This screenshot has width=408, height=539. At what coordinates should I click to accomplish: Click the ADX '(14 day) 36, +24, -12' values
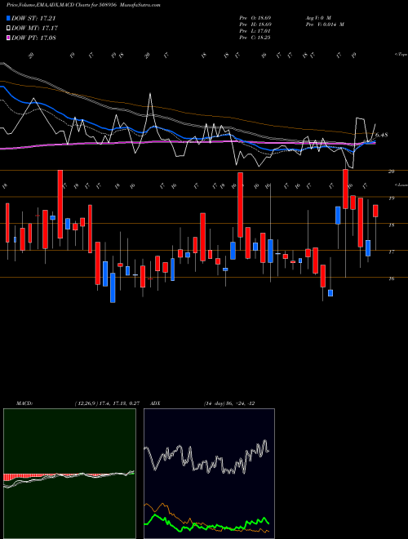[x=229, y=403]
